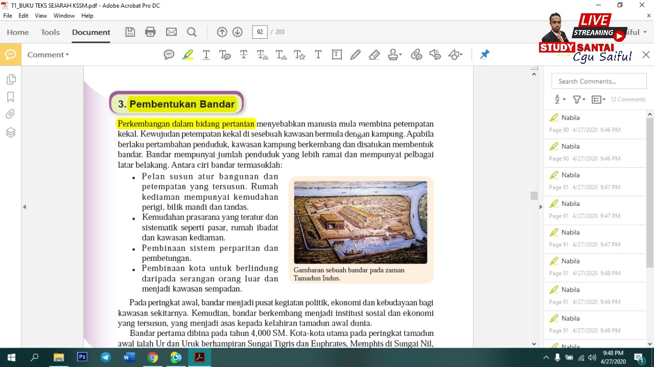Viewport: 654px width, 367px height.
Task: Open the Layers sidebar panel
Action: pyautogui.click(x=11, y=133)
